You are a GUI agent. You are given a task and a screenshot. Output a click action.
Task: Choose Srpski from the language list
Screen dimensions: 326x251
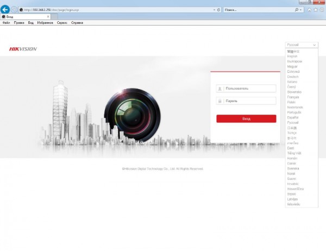click(291, 194)
